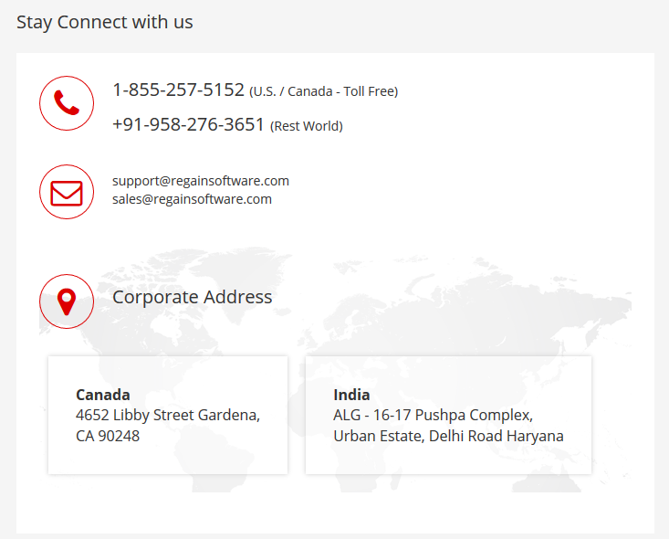Screen dimensions: 669x539
Task: Click the 4652 Libby Street Gardena text
Action: [x=168, y=415]
